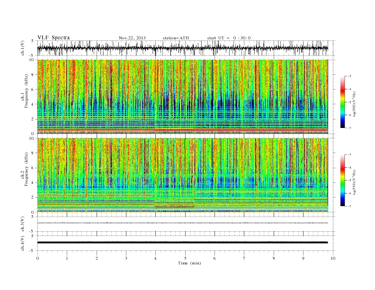Click the time axis tick label "10"
This screenshot has height=290, width=375.
333,258
